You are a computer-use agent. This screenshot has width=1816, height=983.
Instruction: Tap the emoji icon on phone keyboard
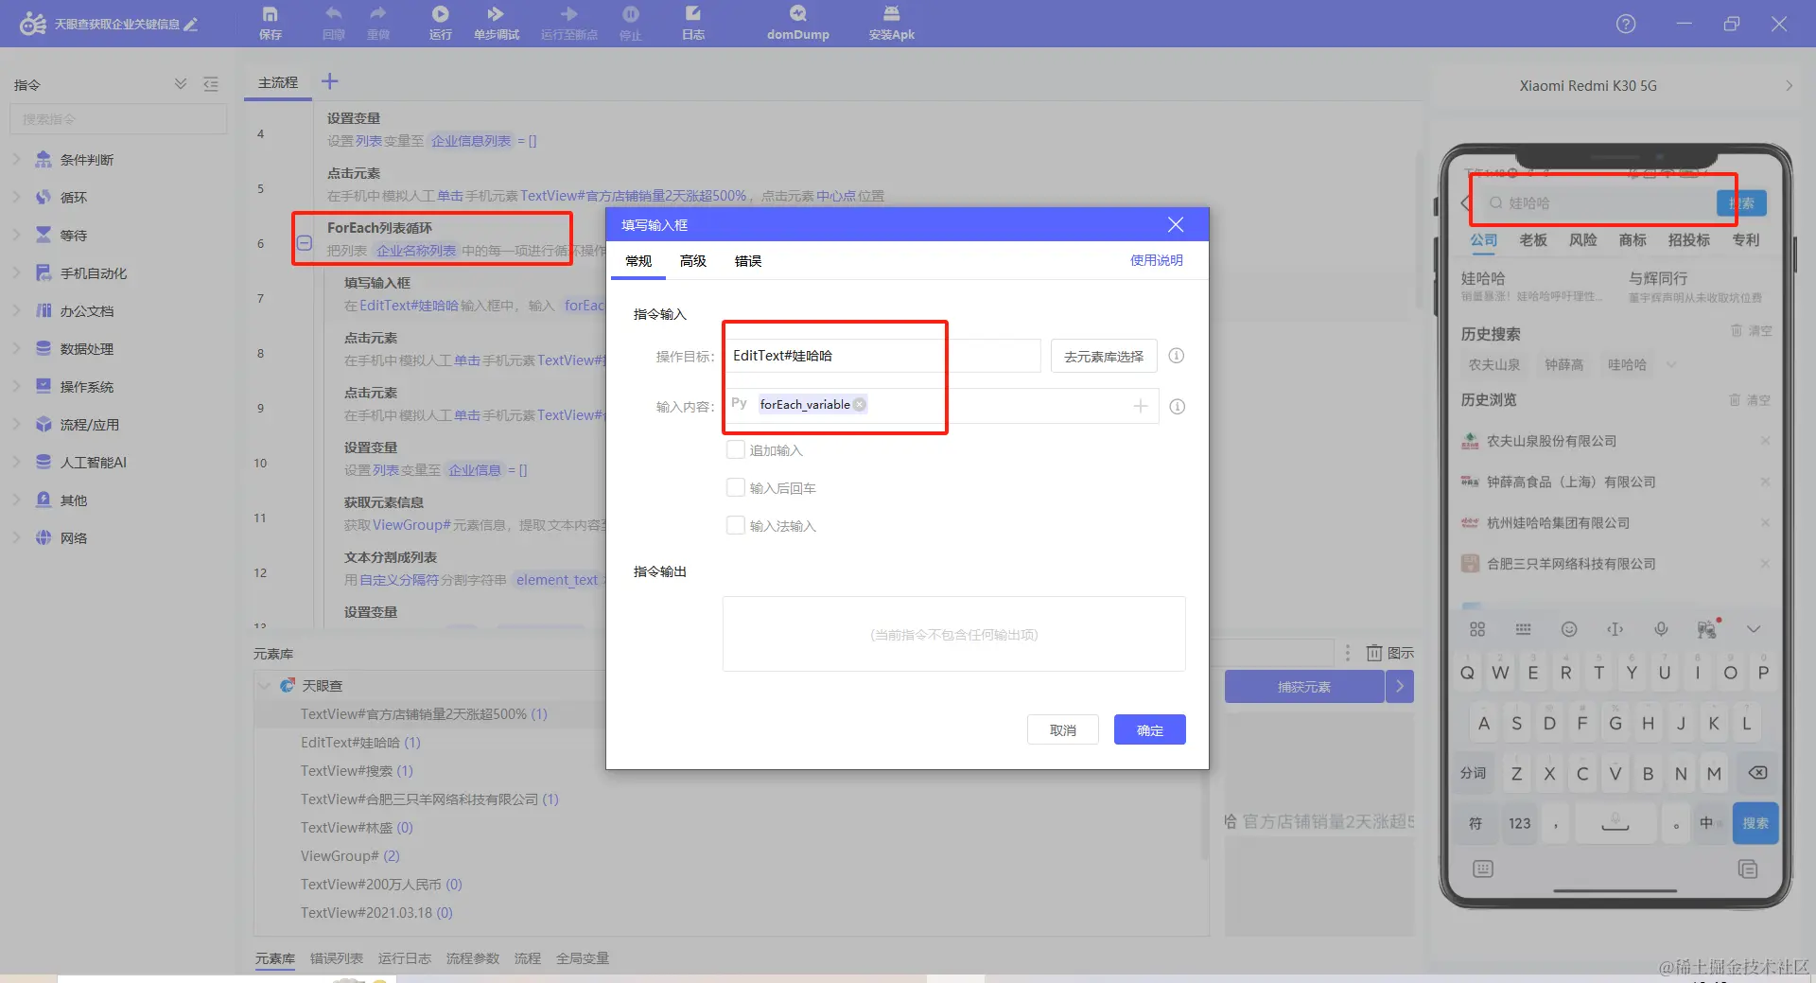(1569, 629)
